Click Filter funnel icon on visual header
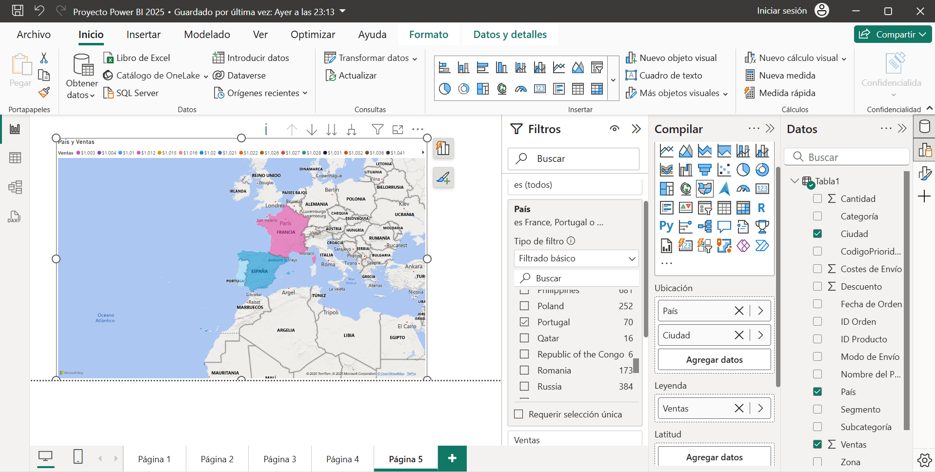The image size is (935, 472). 377,129
